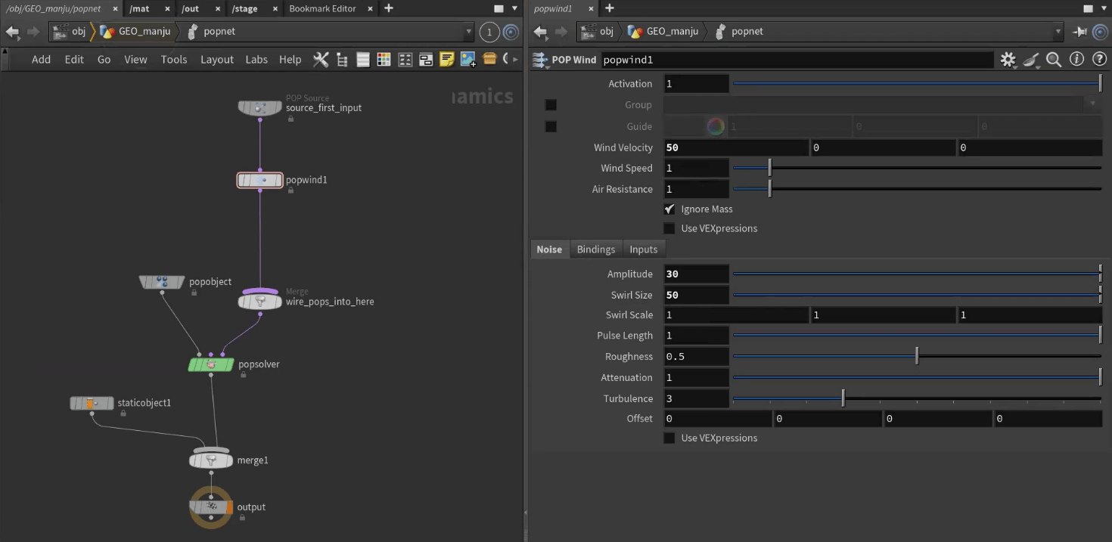Open the network editor path history dropdown
1112x542 pixels.
[x=468, y=32]
